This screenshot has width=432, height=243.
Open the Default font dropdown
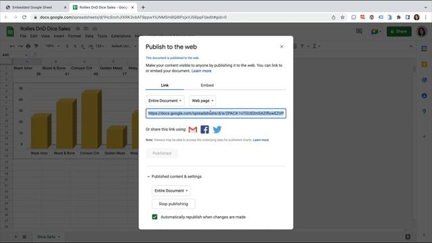click(x=124, y=46)
